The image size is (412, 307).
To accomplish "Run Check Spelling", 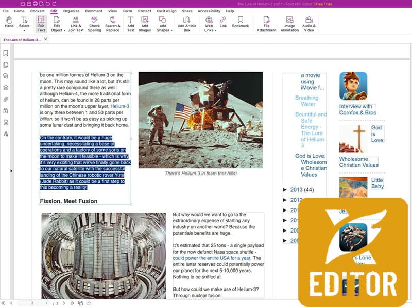I will 94,24.
